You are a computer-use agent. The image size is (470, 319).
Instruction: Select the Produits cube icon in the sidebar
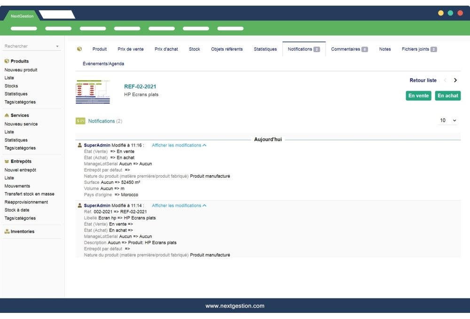(6, 60)
